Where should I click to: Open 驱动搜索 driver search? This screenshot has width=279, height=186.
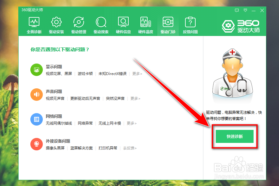coord(101,25)
